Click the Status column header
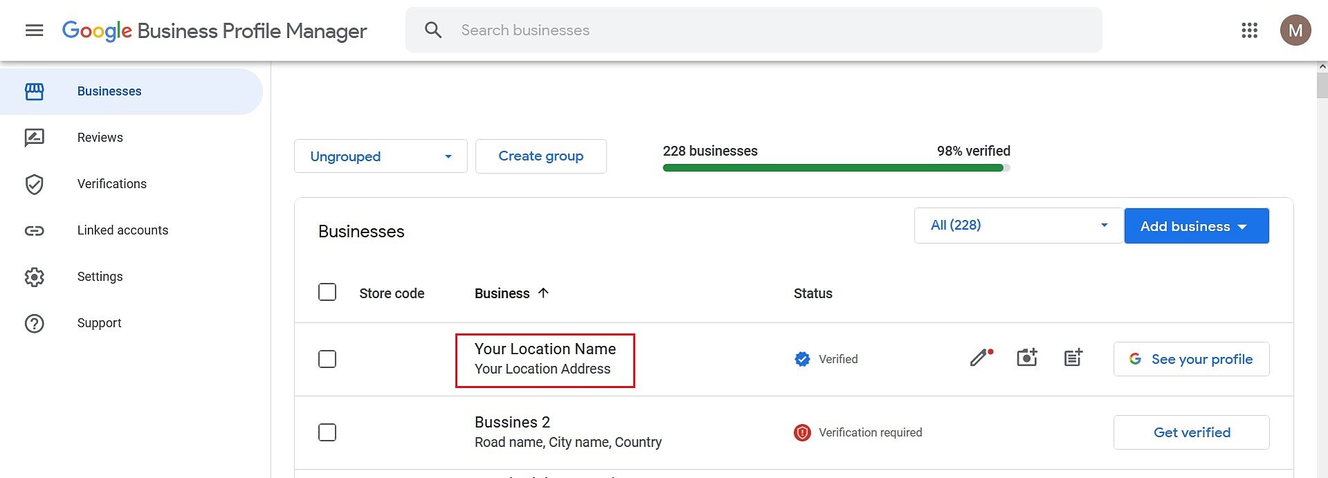 813,293
